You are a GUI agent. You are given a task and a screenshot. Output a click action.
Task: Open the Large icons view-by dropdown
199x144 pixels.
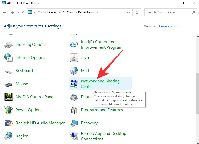pyautogui.click(x=168, y=26)
